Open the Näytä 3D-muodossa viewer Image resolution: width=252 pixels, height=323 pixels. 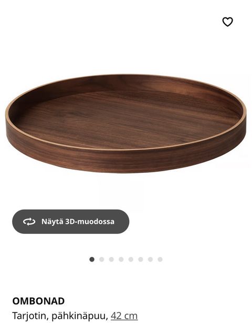[71, 222]
